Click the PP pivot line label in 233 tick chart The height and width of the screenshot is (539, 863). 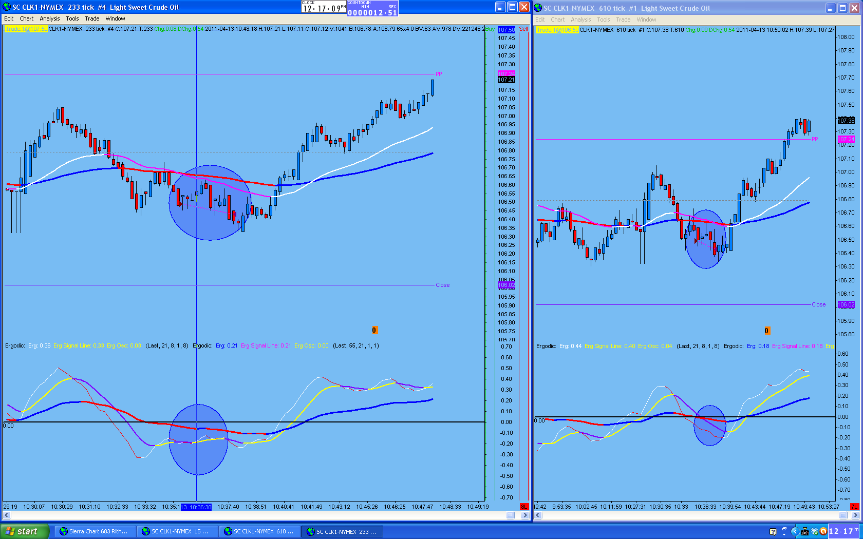439,74
